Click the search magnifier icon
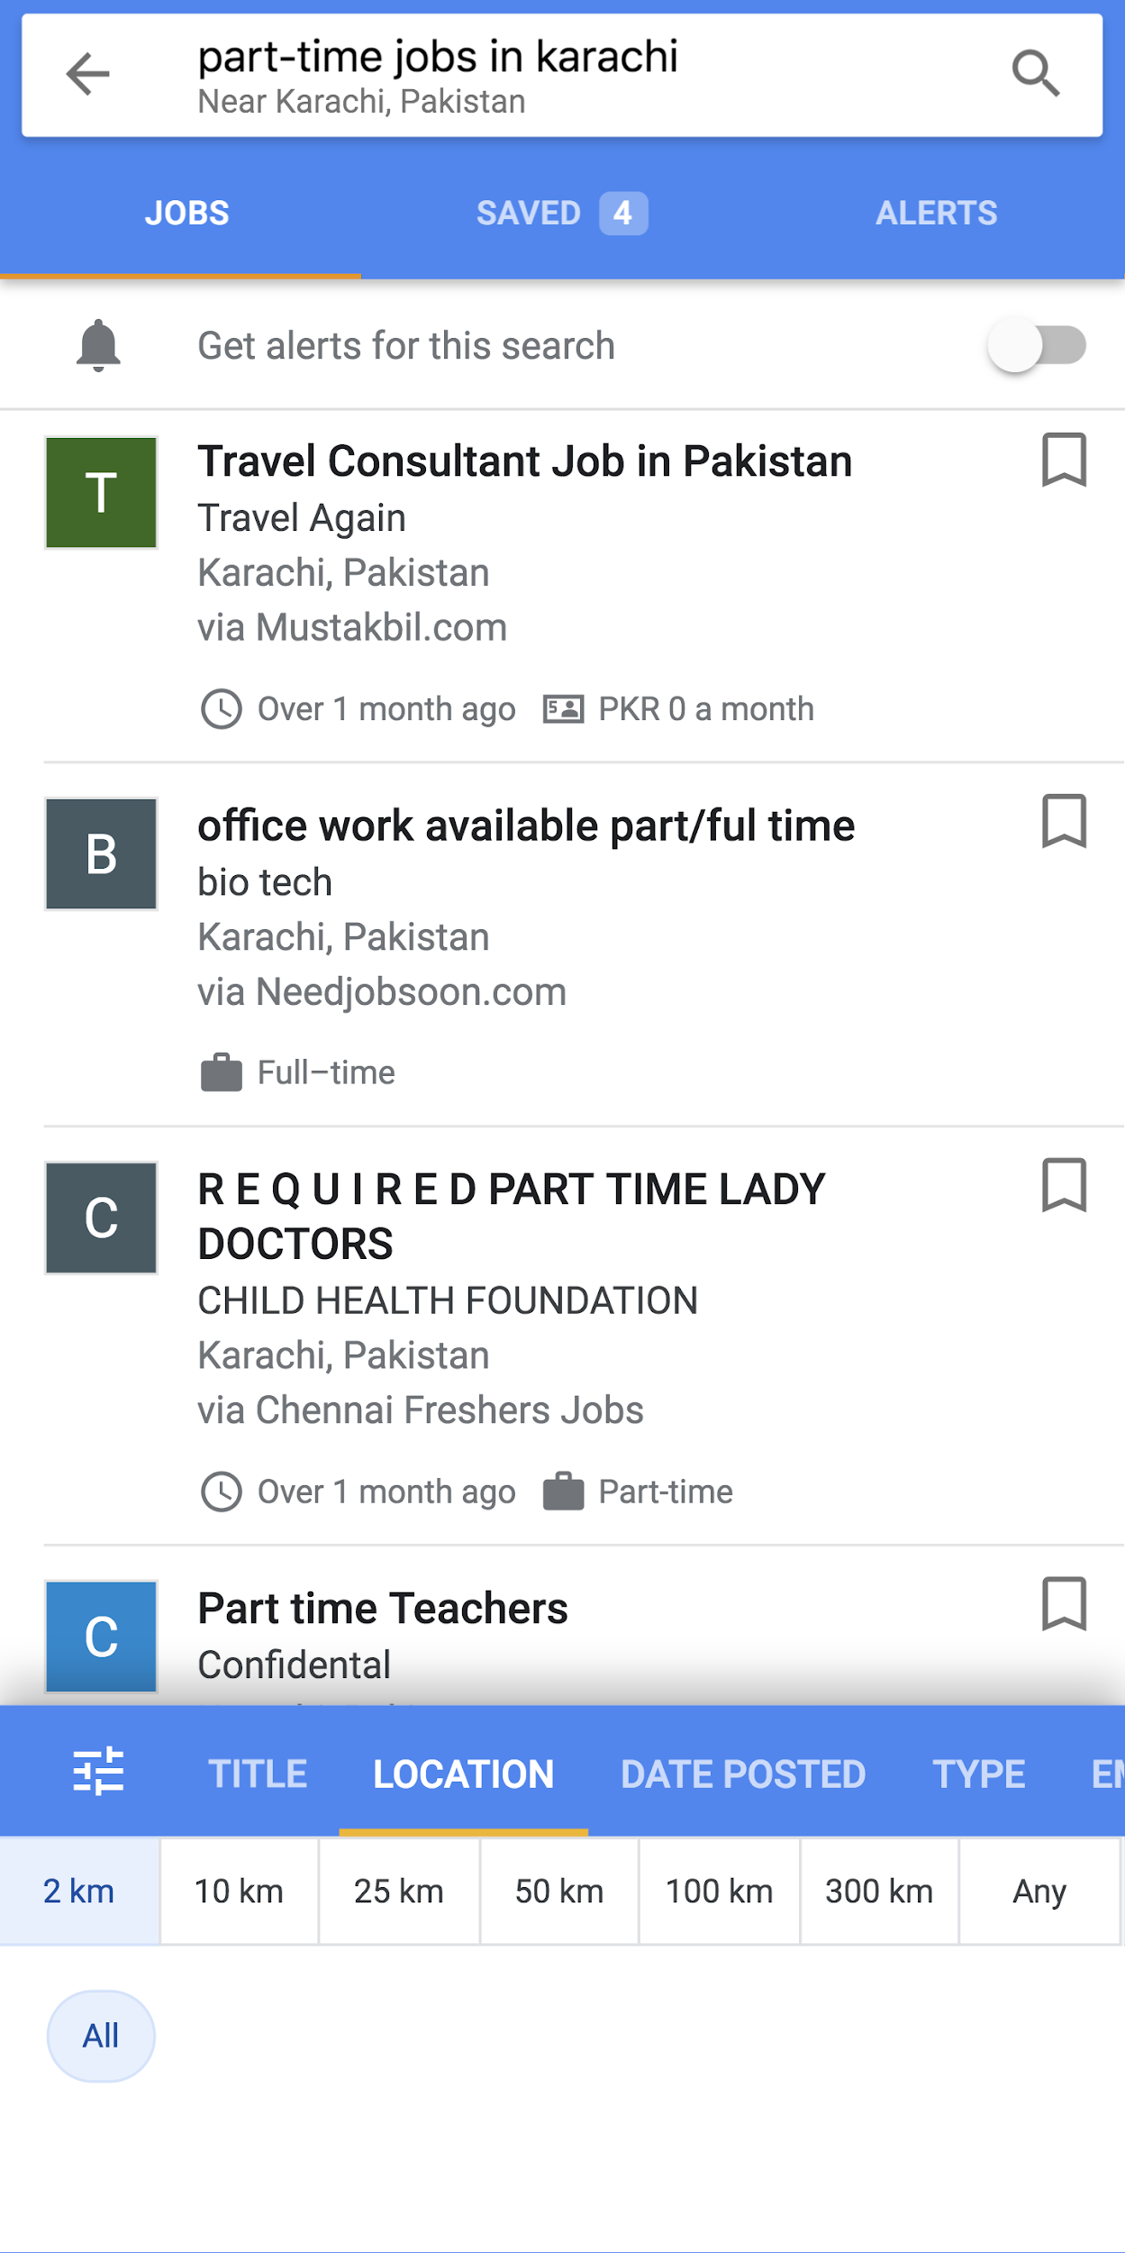This screenshot has height=2253, width=1125. click(x=1035, y=74)
